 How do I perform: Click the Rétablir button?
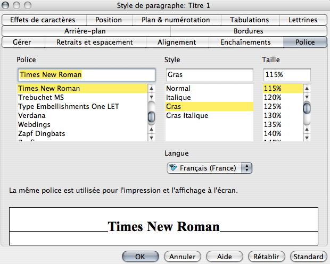pos(267,257)
